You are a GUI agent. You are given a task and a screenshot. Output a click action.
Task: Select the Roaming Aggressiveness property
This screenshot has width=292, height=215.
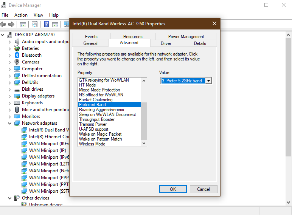click(110, 110)
